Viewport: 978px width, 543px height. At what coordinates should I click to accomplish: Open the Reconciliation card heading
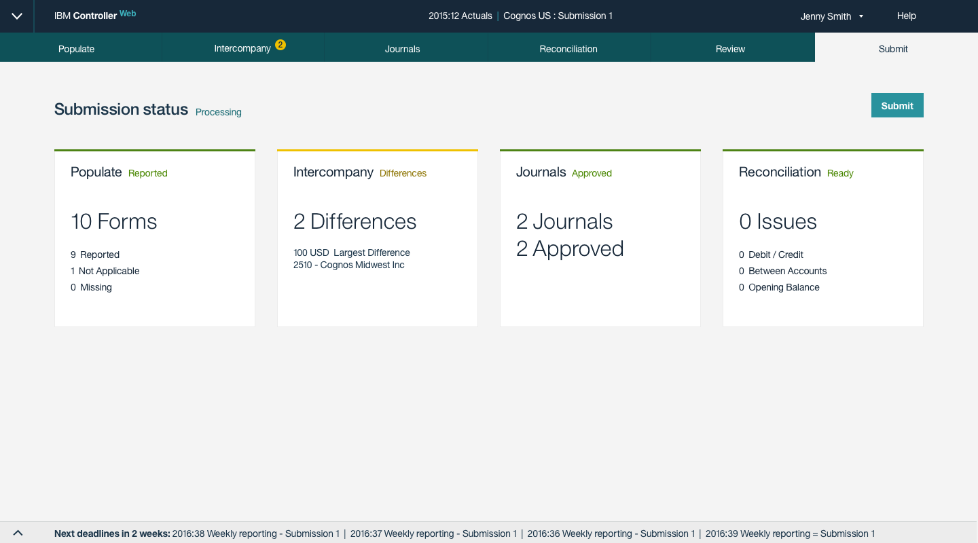point(780,172)
